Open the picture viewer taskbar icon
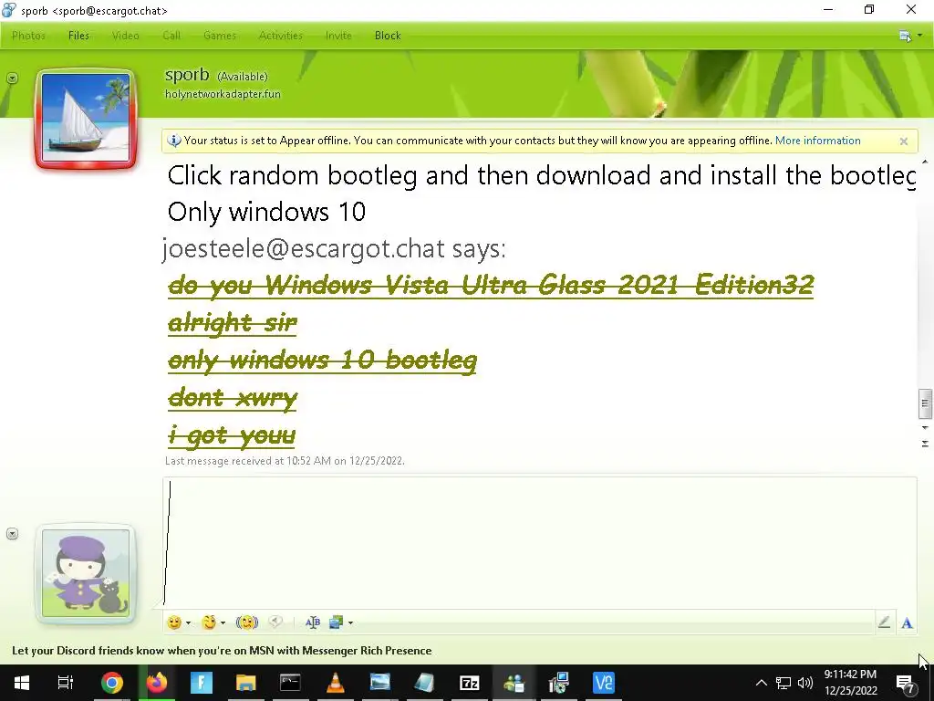The image size is (934, 701). (x=379, y=683)
